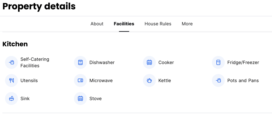Click the Property details heading
Image resolution: width=272 pixels, height=114 pixels.
(39, 6)
